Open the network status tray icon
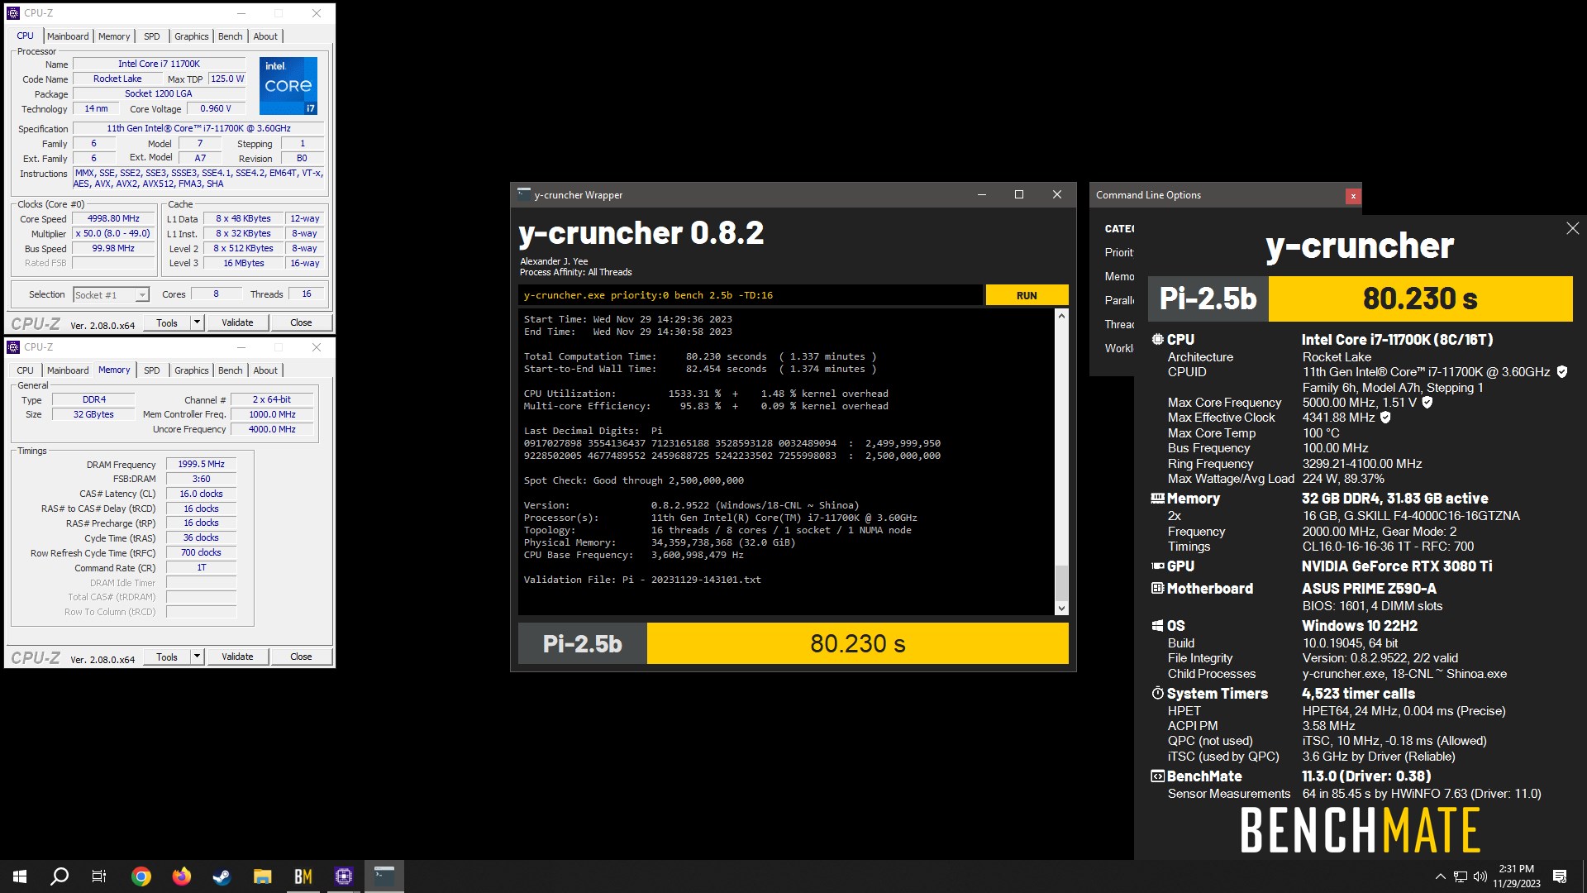 [x=1461, y=876]
